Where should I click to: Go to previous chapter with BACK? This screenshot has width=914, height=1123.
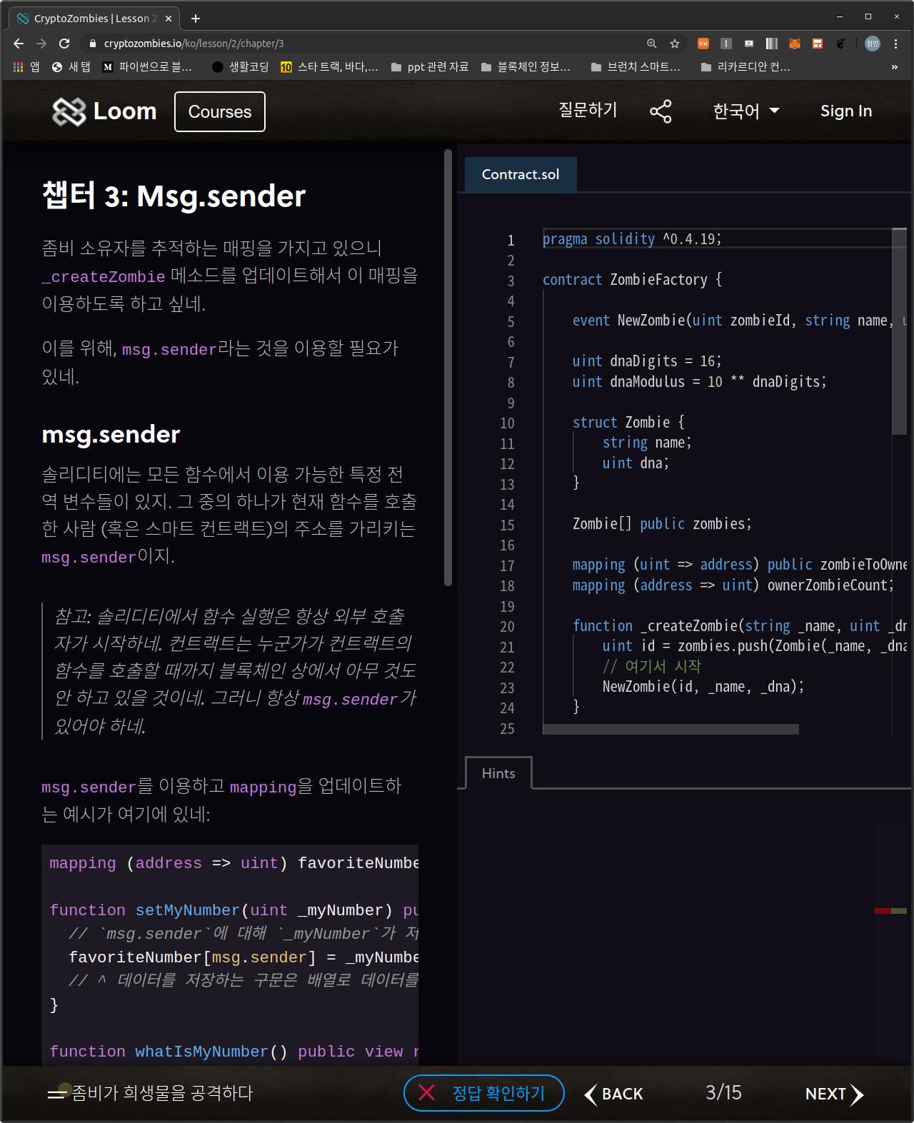point(614,1094)
